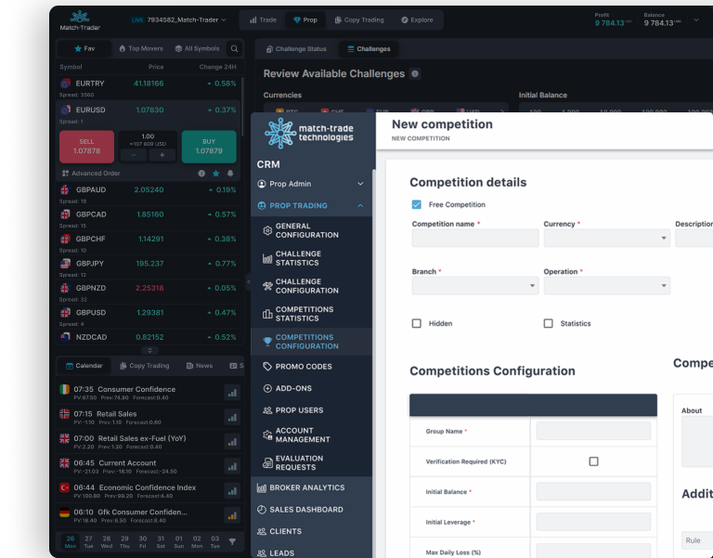The width and height of the screenshot is (713, 558).
Task: Click the red SELL 1.07878 button
Action: tap(86, 146)
